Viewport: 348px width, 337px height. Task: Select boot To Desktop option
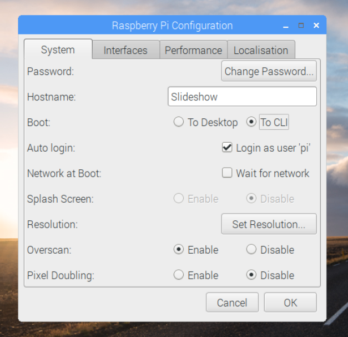(179, 122)
